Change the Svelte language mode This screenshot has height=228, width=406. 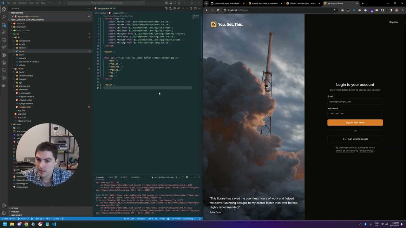pos(162,218)
